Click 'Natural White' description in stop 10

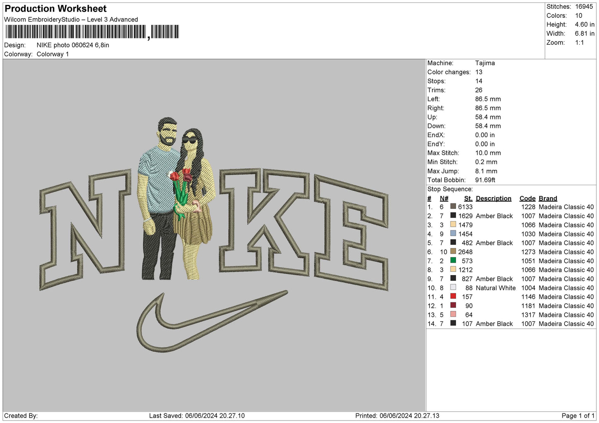pos(496,288)
